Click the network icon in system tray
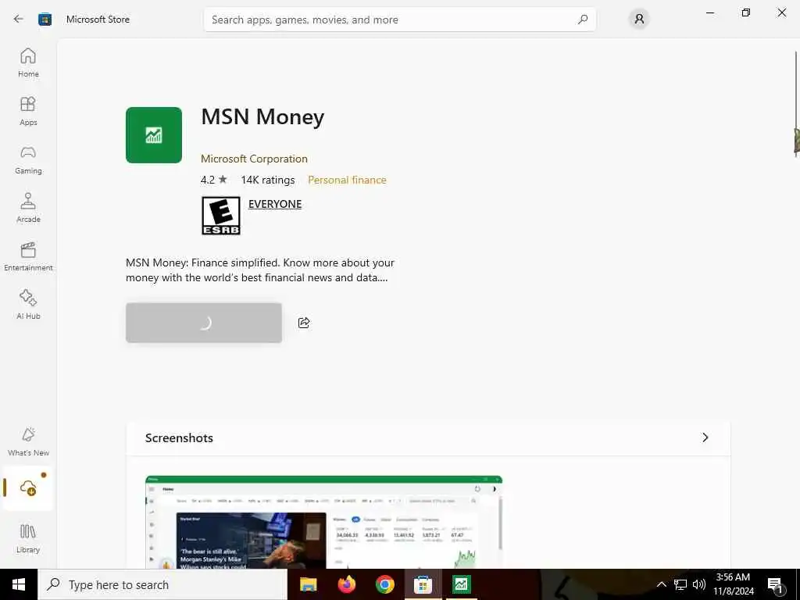800x600 pixels. point(680,584)
